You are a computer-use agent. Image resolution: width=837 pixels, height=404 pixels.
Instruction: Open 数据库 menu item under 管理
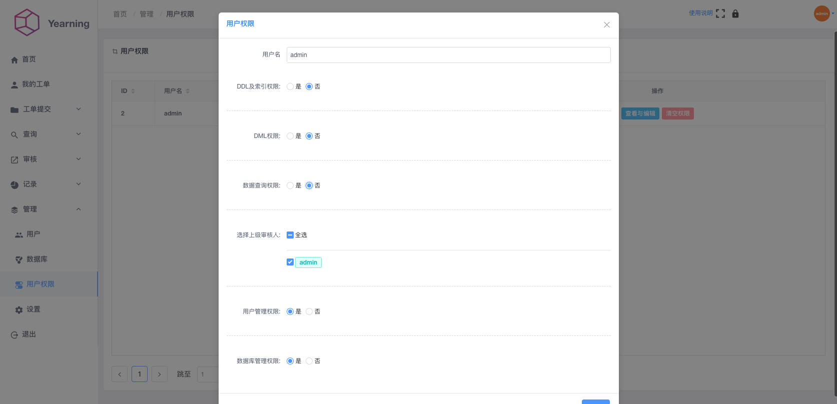tap(49, 259)
